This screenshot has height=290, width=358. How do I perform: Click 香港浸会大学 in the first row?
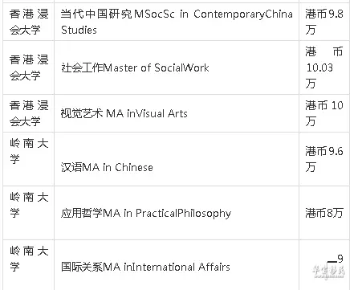pyautogui.click(x=29, y=22)
